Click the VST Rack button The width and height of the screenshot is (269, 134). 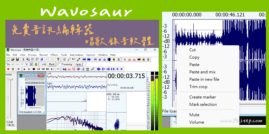click(x=52, y=64)
